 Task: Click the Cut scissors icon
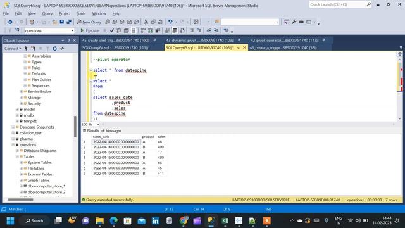click(146, 22)
